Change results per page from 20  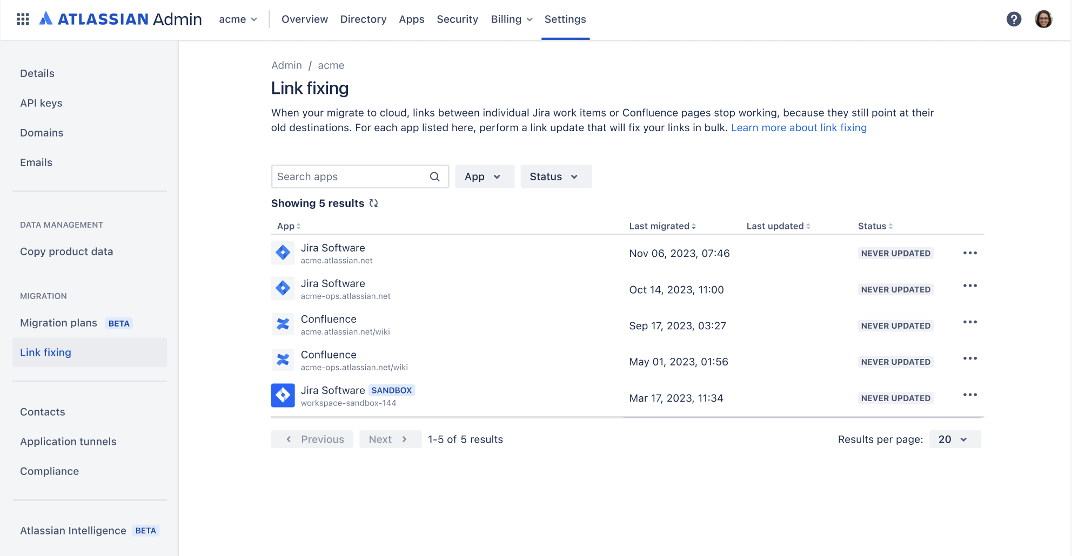coord(955,439)
